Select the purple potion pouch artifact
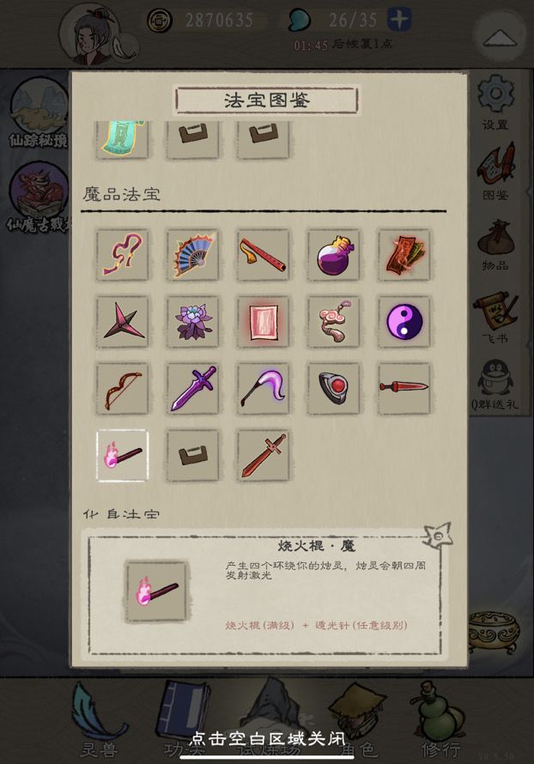Viewport: 534px width, 764px height. pyautogui.click(x=334, y=254)
